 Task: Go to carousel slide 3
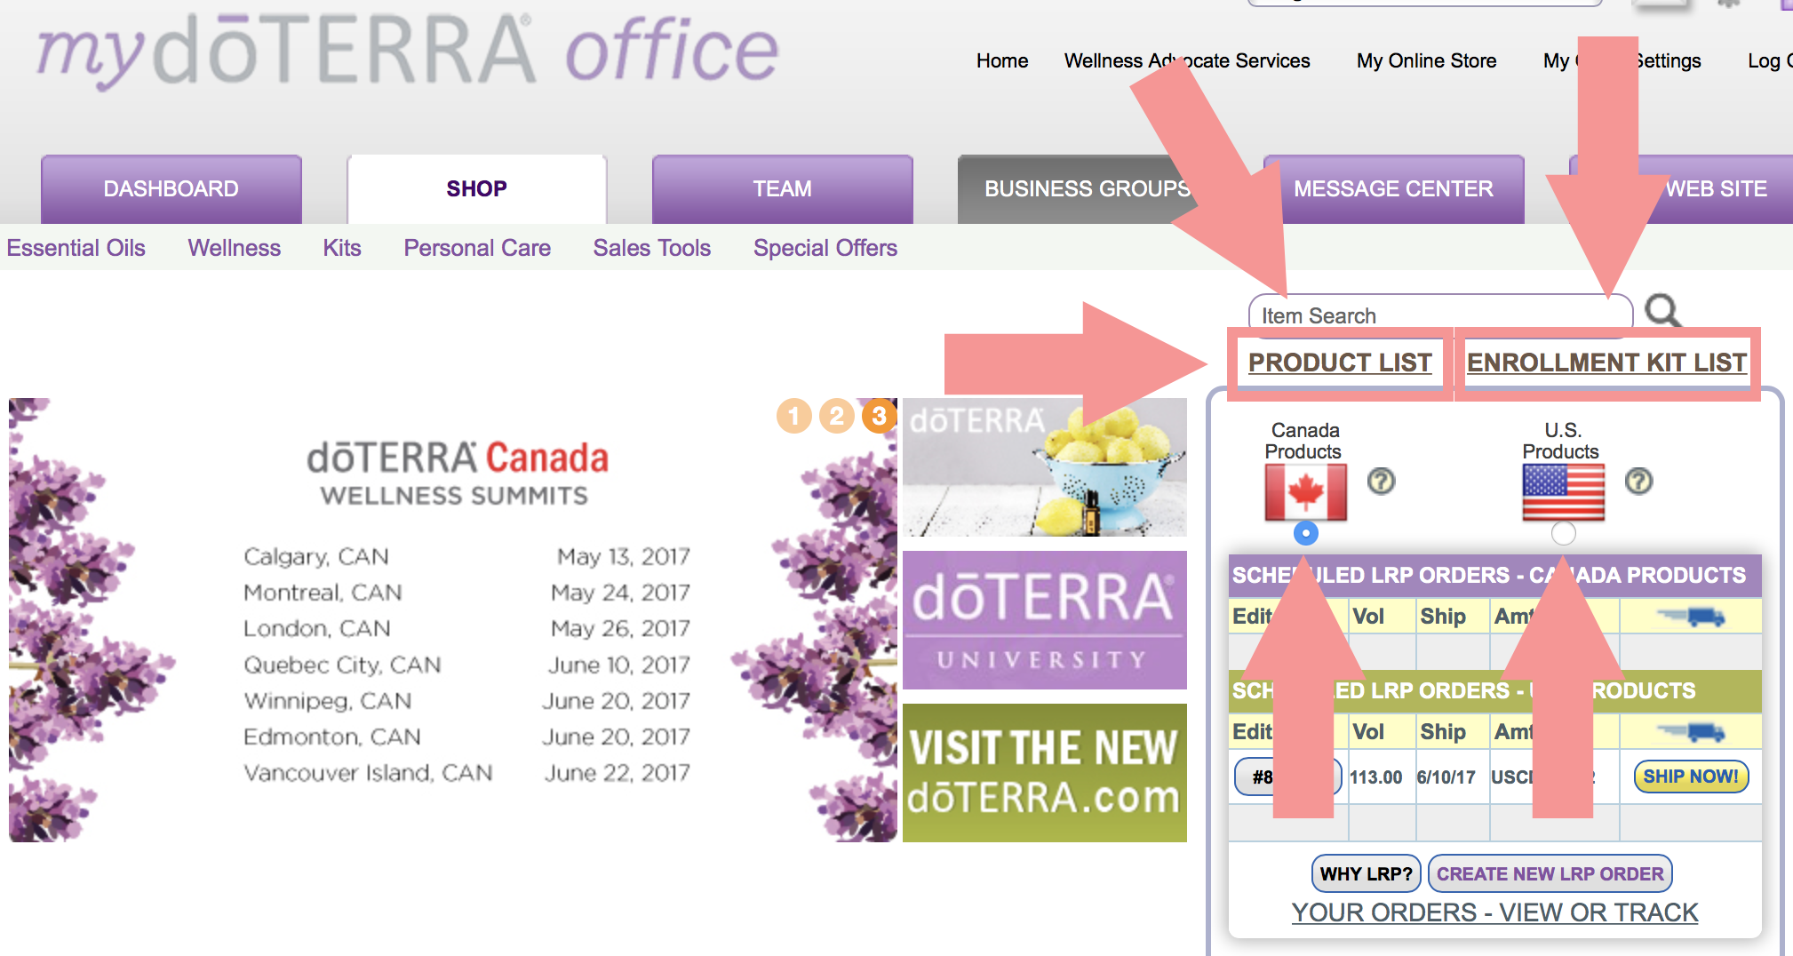coord(879,416)
